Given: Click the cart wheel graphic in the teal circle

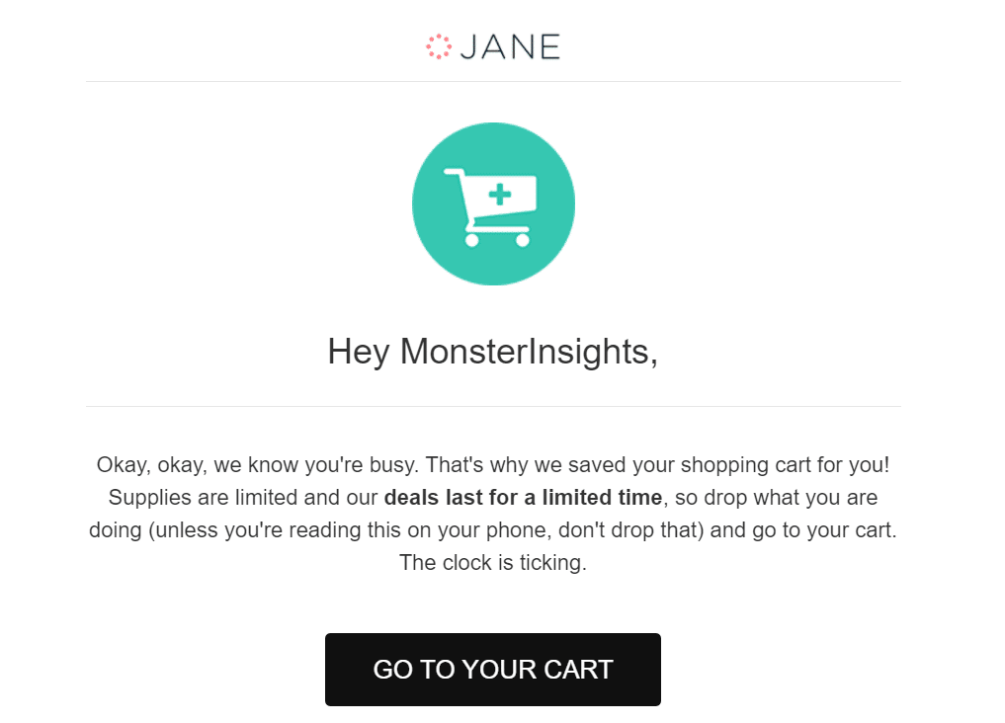Looking at the screenshot, I should click(x=472, y=239).
